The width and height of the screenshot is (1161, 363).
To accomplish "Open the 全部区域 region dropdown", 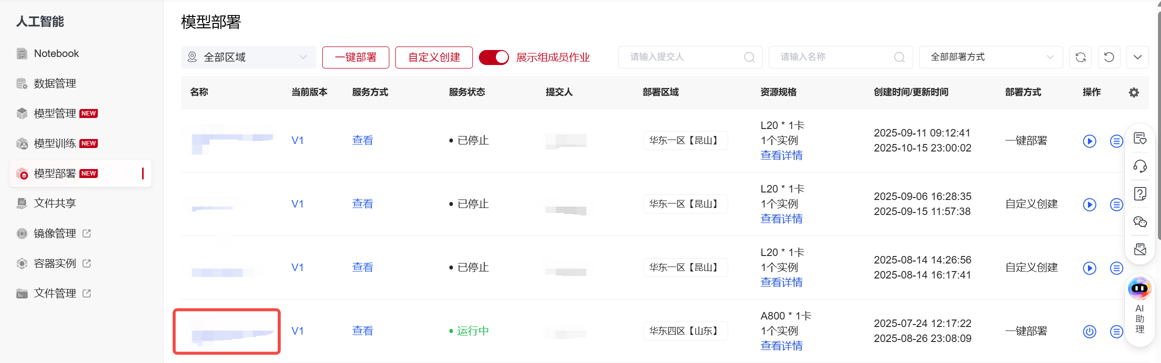I will (x=248, y=57).
